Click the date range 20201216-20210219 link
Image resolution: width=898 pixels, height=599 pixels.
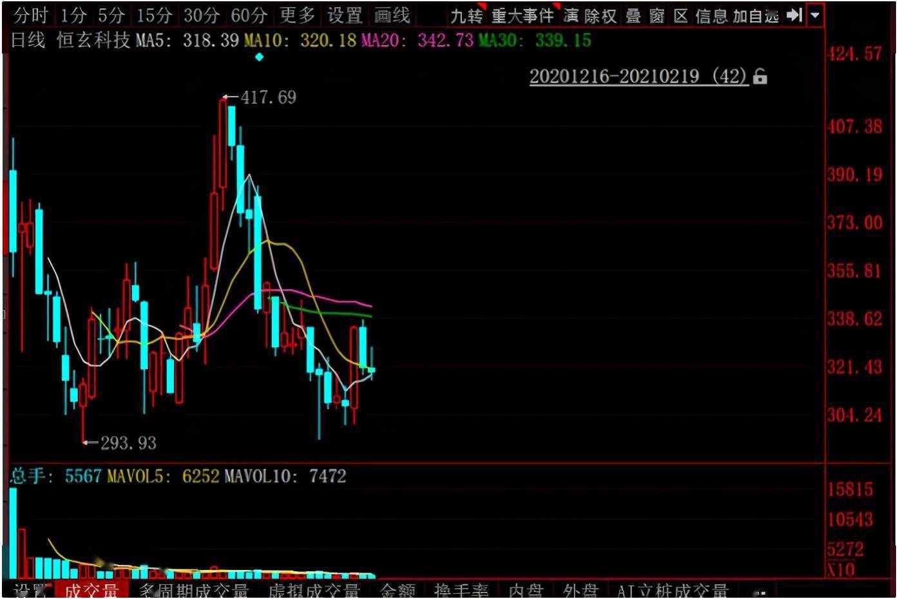coord(638,76)
